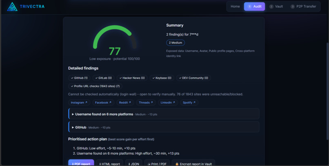Screen dimensions: 329x166
Task: Expand the GitHub Medium finding
Action: click(x=164, y=127)
